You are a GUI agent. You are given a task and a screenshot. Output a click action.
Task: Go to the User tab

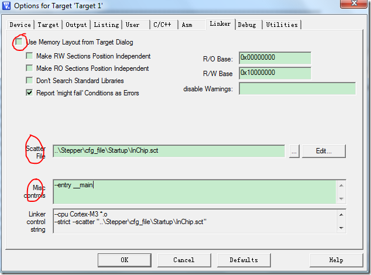(x=136, y=25)
